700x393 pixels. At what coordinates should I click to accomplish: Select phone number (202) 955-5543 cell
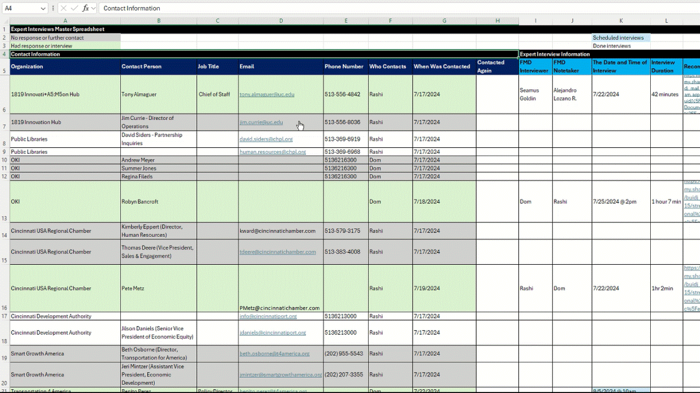346,354
